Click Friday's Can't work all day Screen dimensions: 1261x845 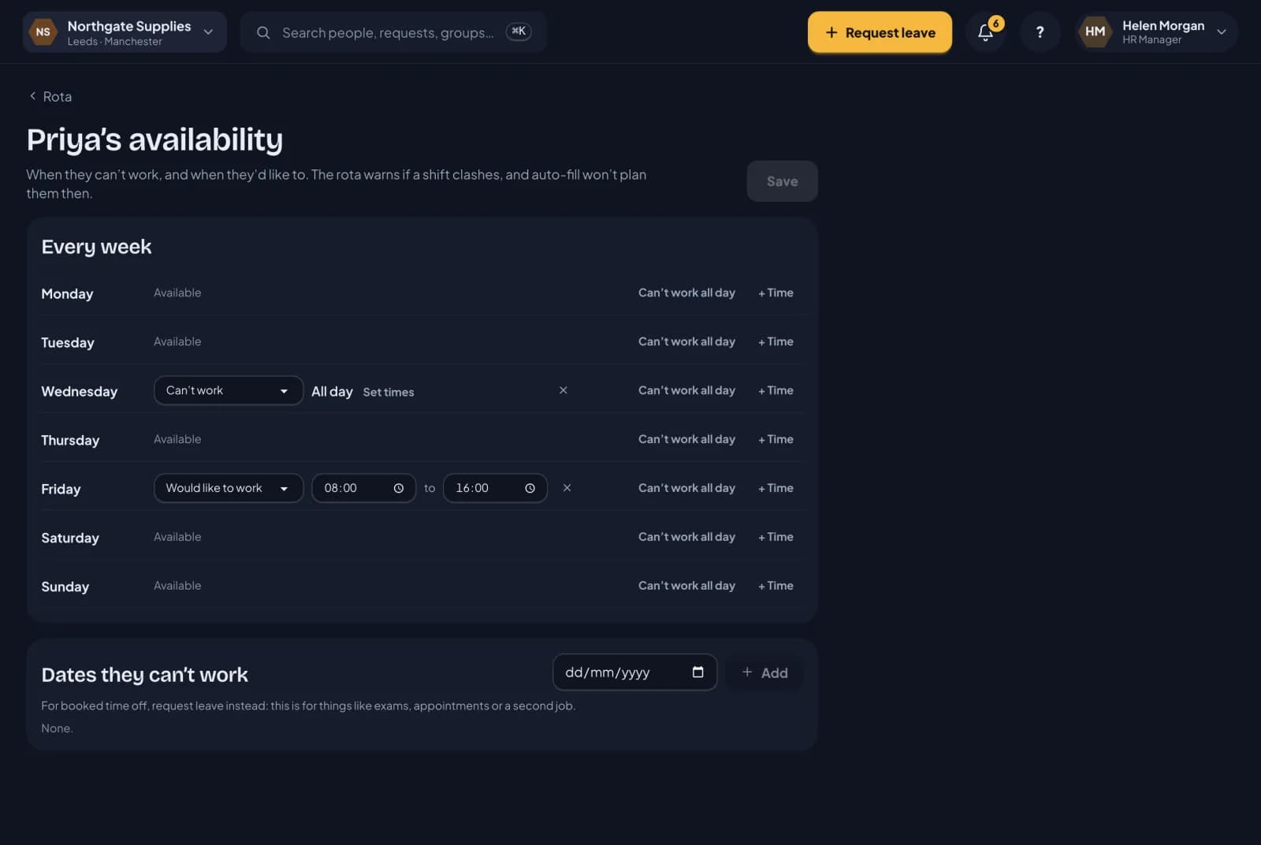pyautogui.click(x=686, y=488)
